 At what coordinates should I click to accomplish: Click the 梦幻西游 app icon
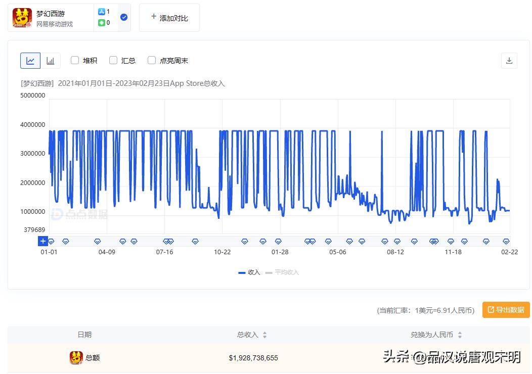pyautogui.click(x=21, y=17)
